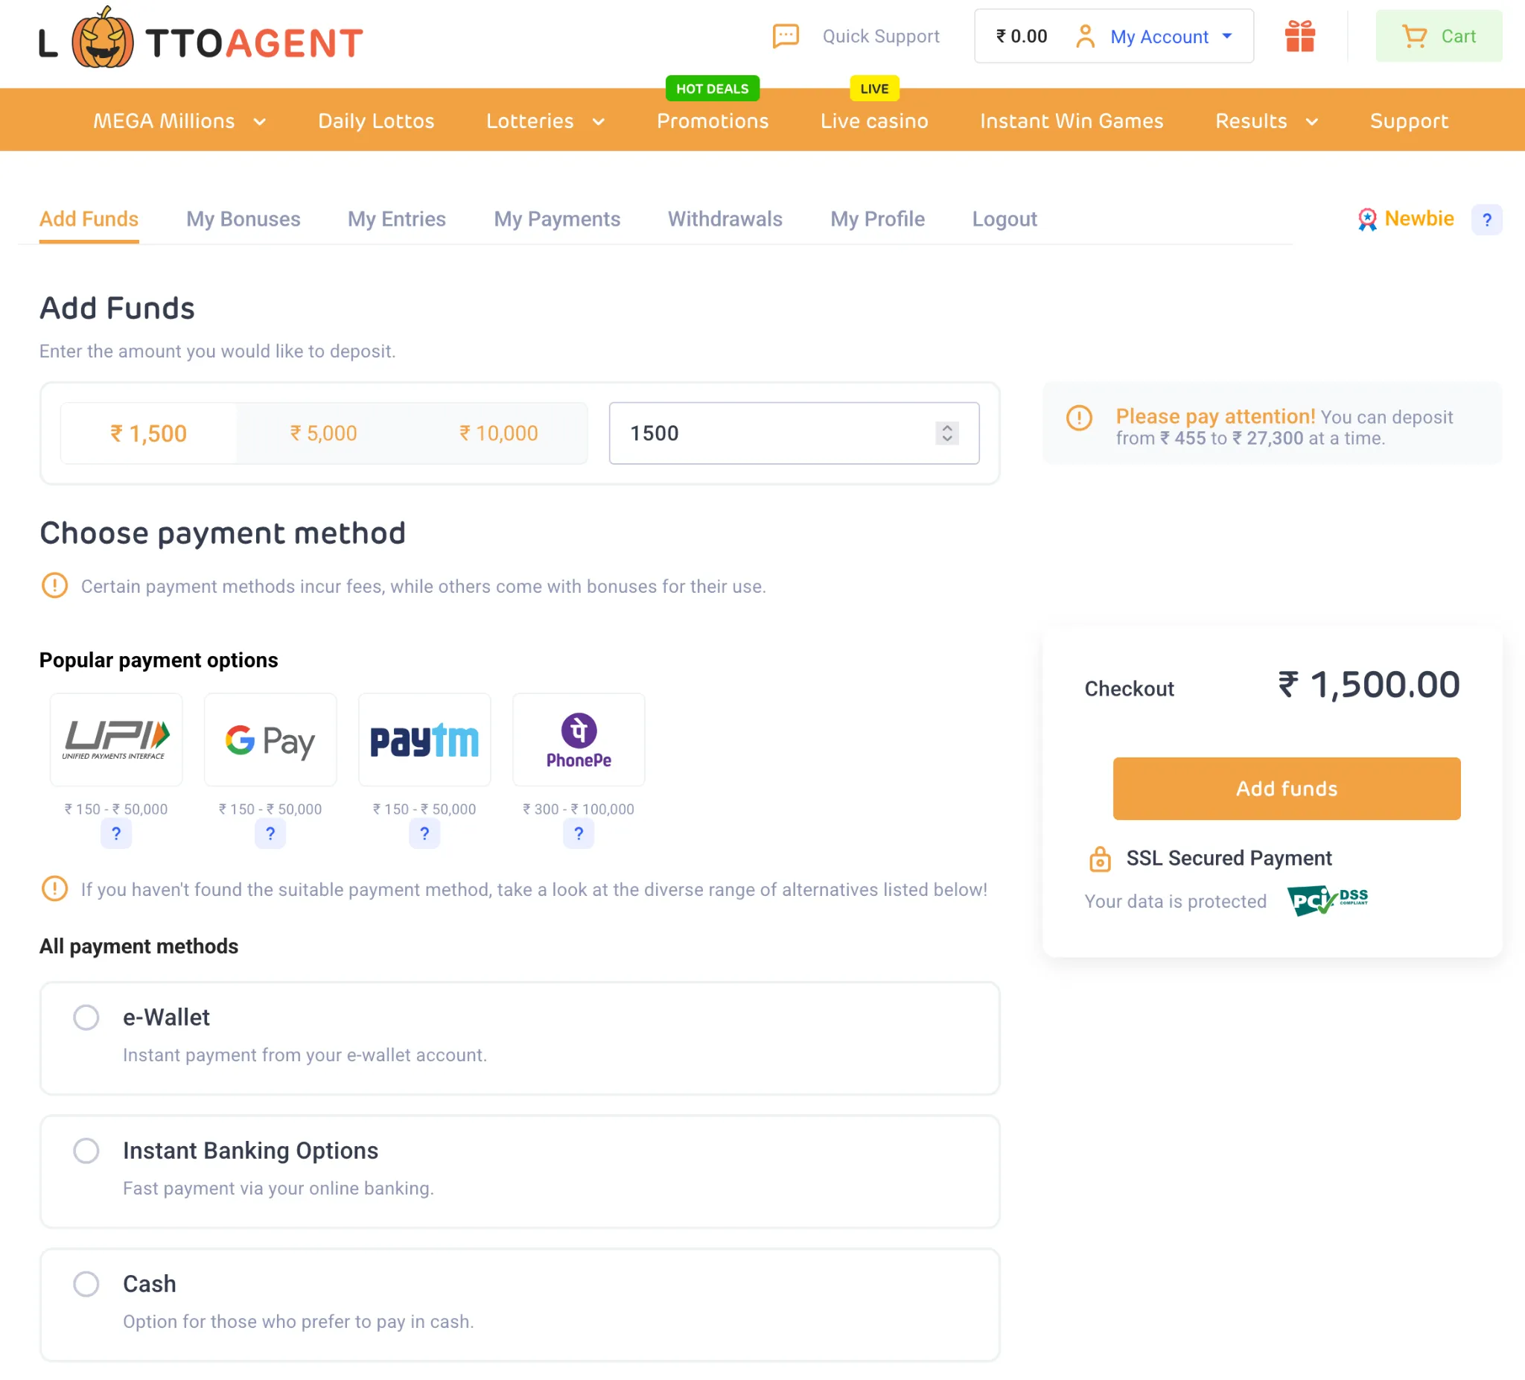Select the e-Wallet radio button
Viewport: 1525px width, 1380px height.
click(x=86, y=1017)
